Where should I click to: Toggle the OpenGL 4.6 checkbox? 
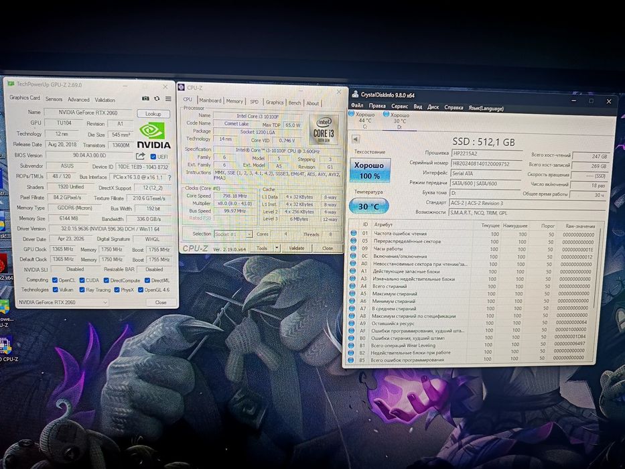coord(141,290)
